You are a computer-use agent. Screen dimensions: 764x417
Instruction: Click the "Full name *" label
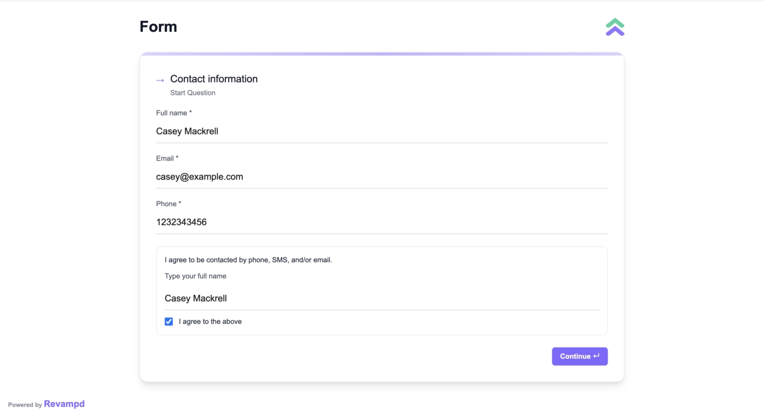[x=173, y=113]
